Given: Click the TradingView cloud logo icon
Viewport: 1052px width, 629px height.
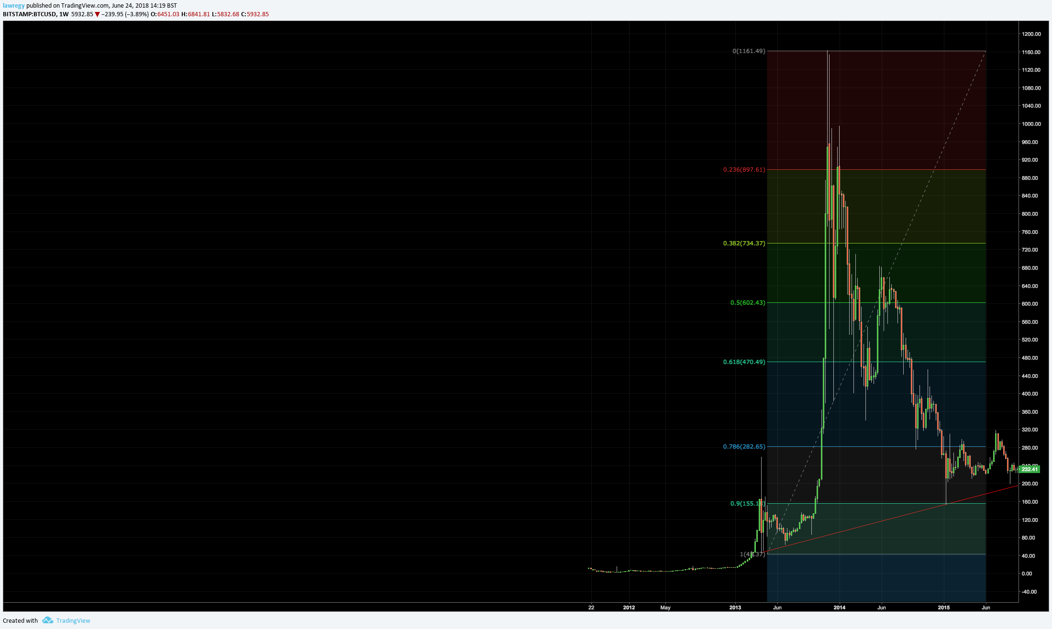Looking at the screenshot, I should [x=47, y=620].
